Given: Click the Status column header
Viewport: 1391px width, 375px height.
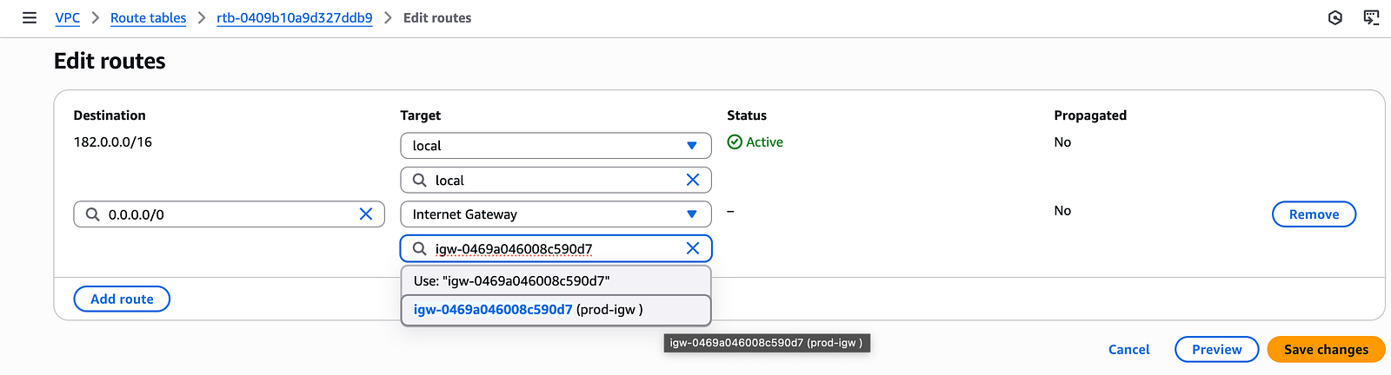Looking at the screenshot, I should (747, 115).
